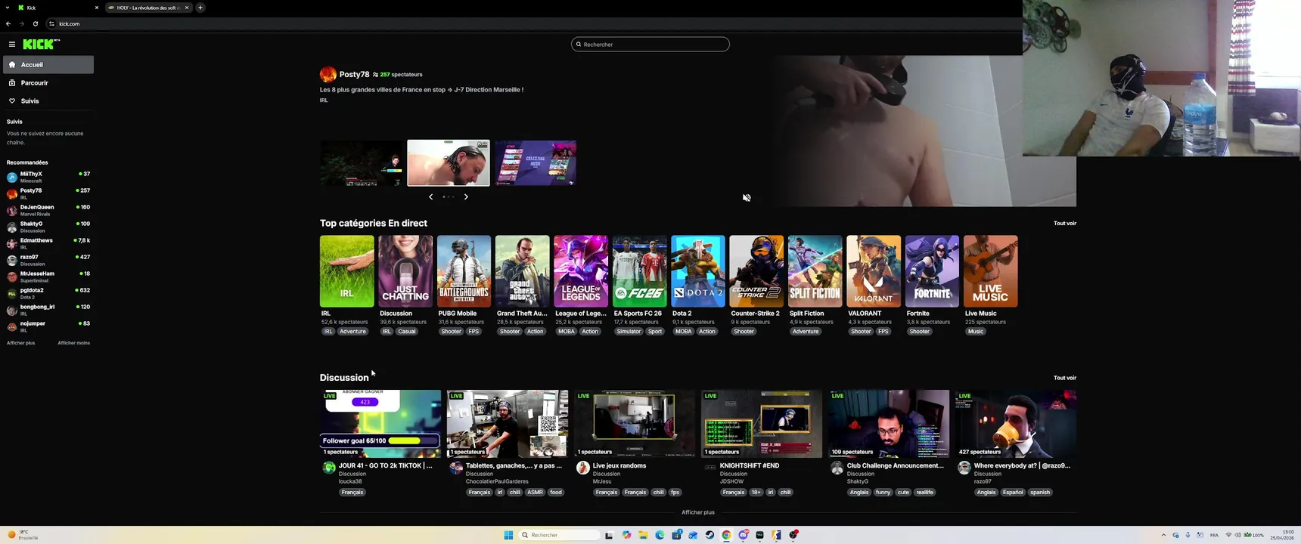Open the Just Chatting category card
This screenshot has height=544, width=1301.
click(405, 271)
